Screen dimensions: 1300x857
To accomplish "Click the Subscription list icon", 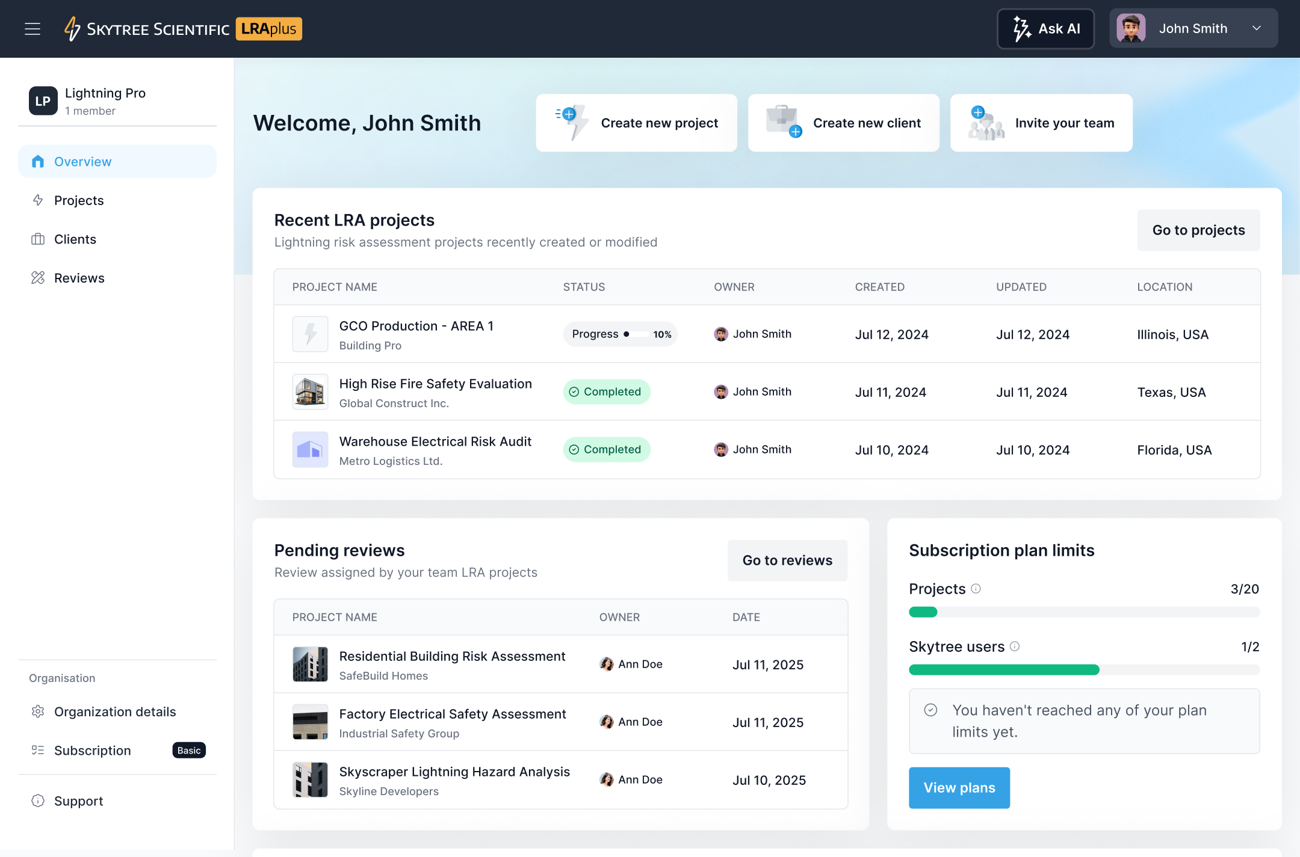I will tap(38, 750).
